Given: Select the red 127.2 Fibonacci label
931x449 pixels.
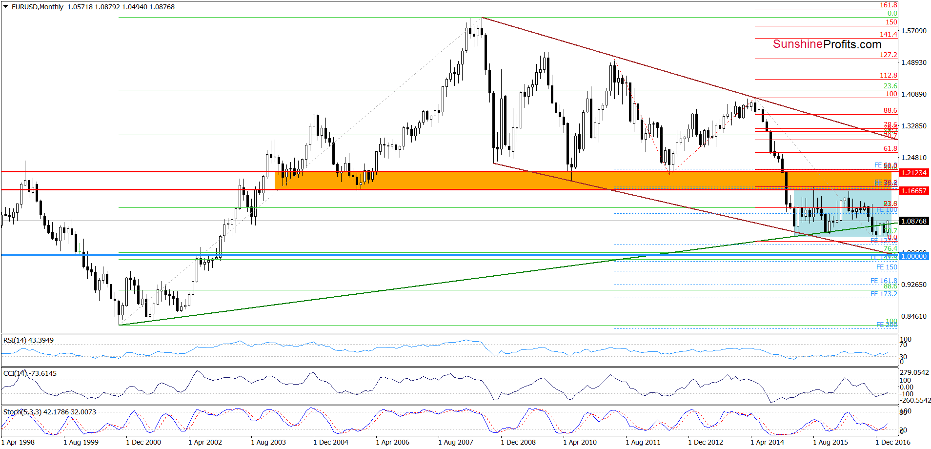Looking at the screenshot, I should tap(889, 55).
